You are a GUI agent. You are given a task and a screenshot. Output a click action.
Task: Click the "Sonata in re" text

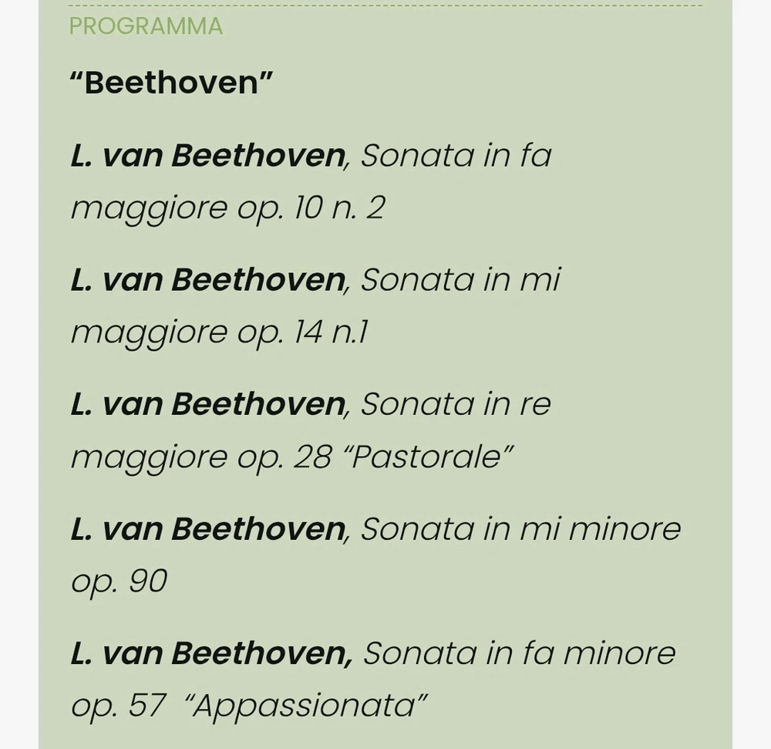(456, 404)
